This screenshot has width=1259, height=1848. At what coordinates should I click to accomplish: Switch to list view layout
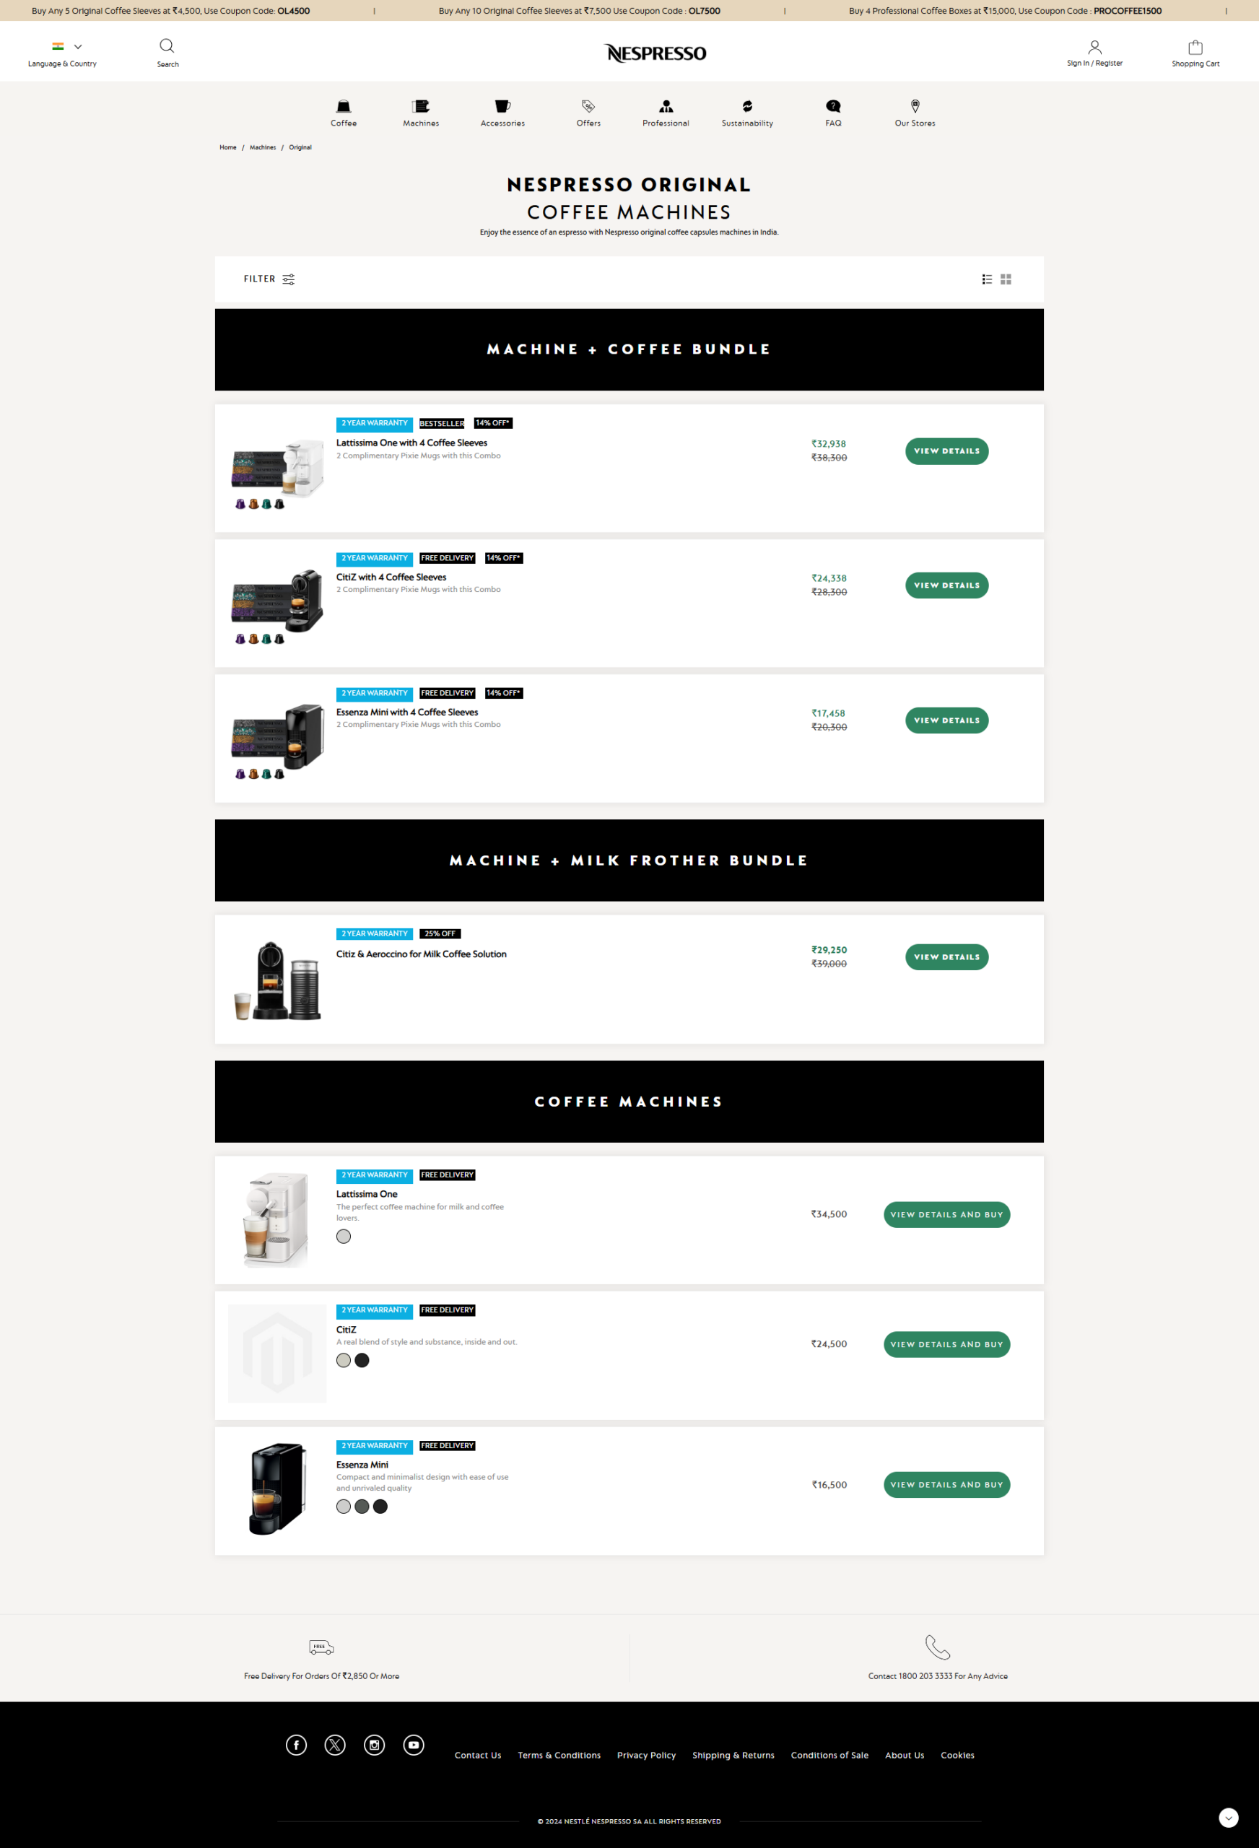tap(986, 279)
